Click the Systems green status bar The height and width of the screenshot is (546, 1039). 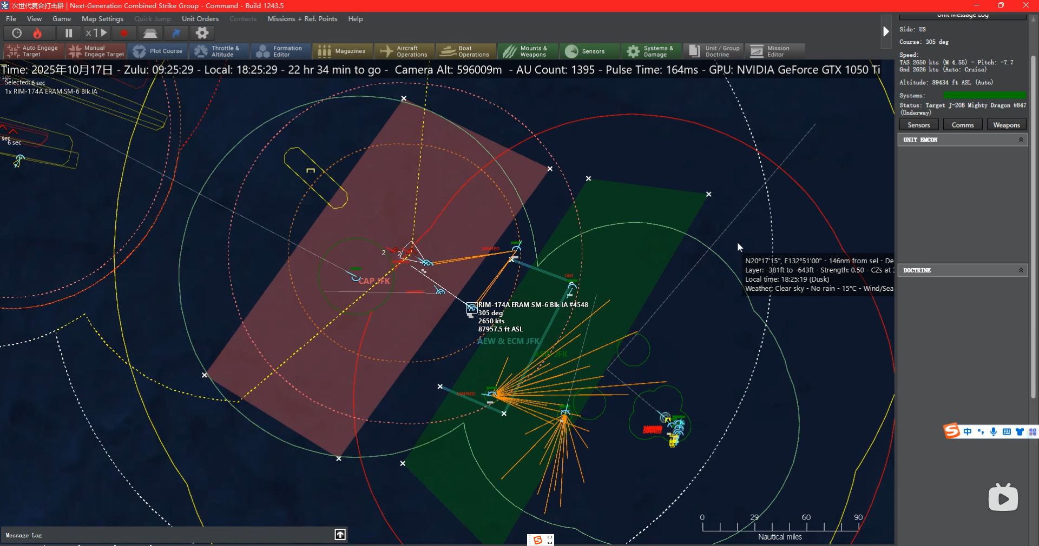click(984, 95)
